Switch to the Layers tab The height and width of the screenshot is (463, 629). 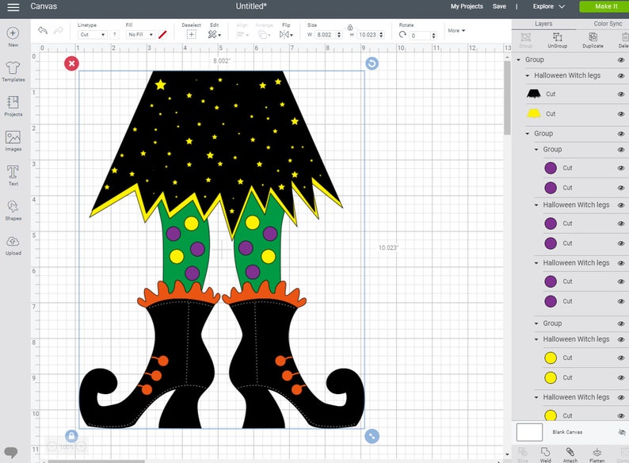coord(543,24)
